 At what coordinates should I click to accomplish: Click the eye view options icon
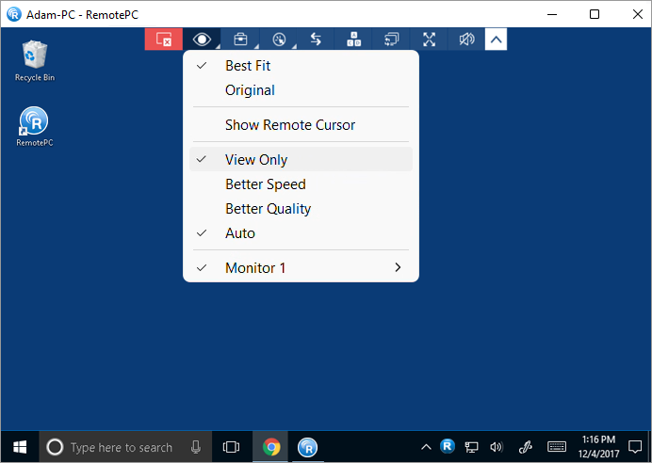201,40
